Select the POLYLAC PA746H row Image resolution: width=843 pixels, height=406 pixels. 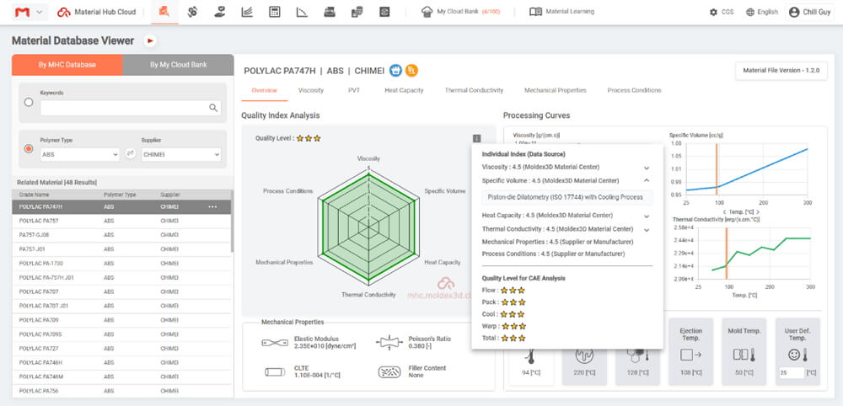[121, 363]
